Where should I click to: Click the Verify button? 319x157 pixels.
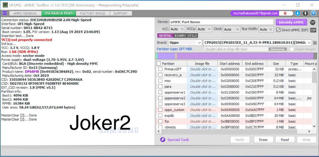pyautogui.click(x=240, y=140)
